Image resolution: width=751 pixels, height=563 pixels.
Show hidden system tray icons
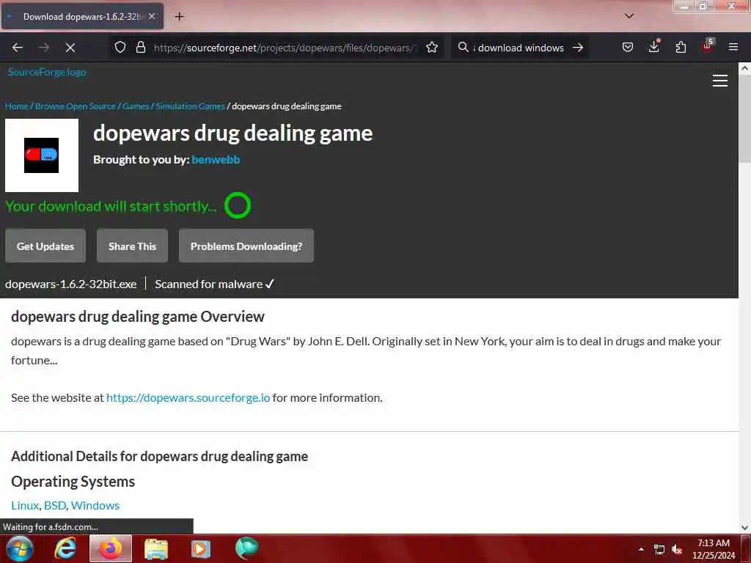pos(641,549)
